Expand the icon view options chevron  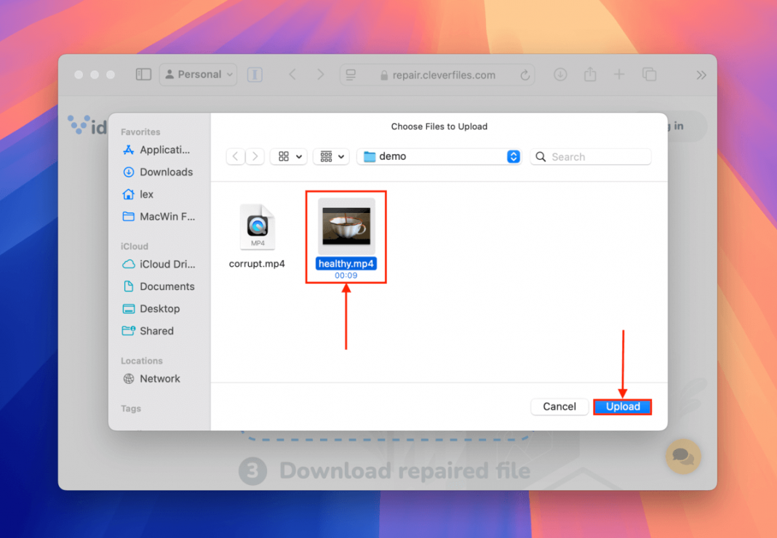(298, 156)
